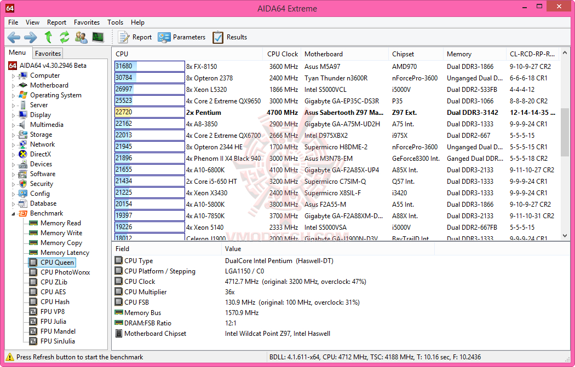This screenshot has width=575, height=367.
Task: Sort by the Motherboard column header
Action: (344, 54)
